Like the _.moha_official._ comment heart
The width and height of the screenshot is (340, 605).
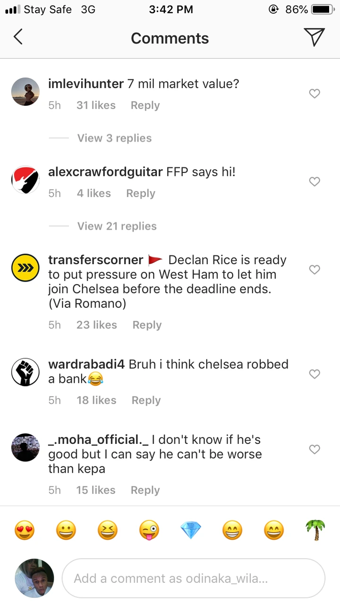pyautogui.click(x=314, y=449)
